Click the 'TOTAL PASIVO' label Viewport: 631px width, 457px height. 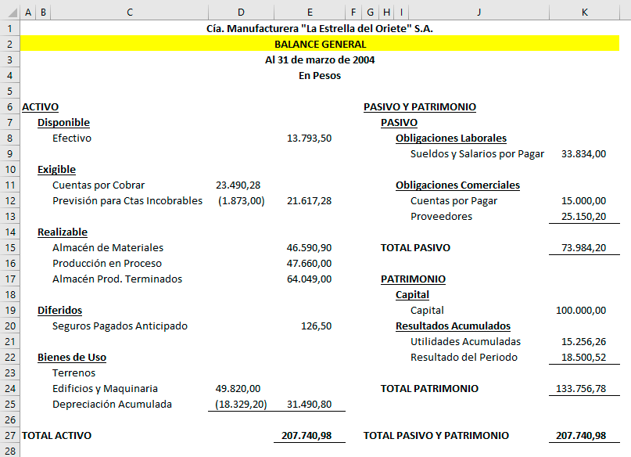click(x=415, y=247)
